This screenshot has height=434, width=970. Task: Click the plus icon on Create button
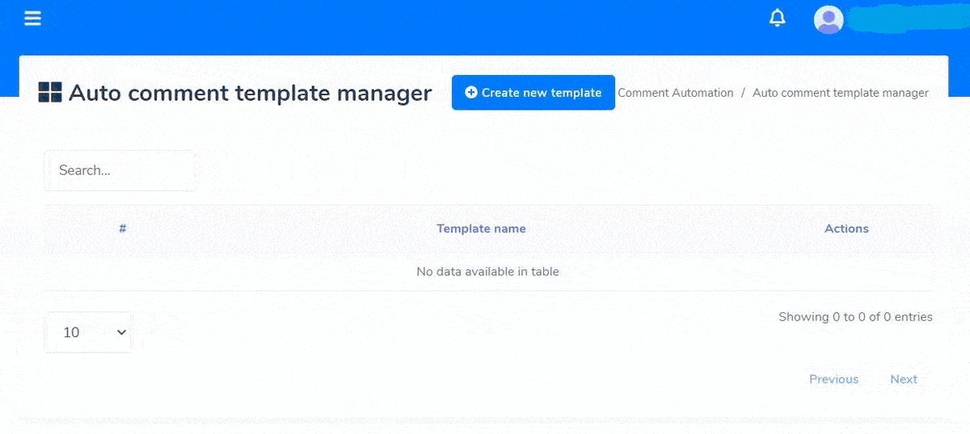471,93
